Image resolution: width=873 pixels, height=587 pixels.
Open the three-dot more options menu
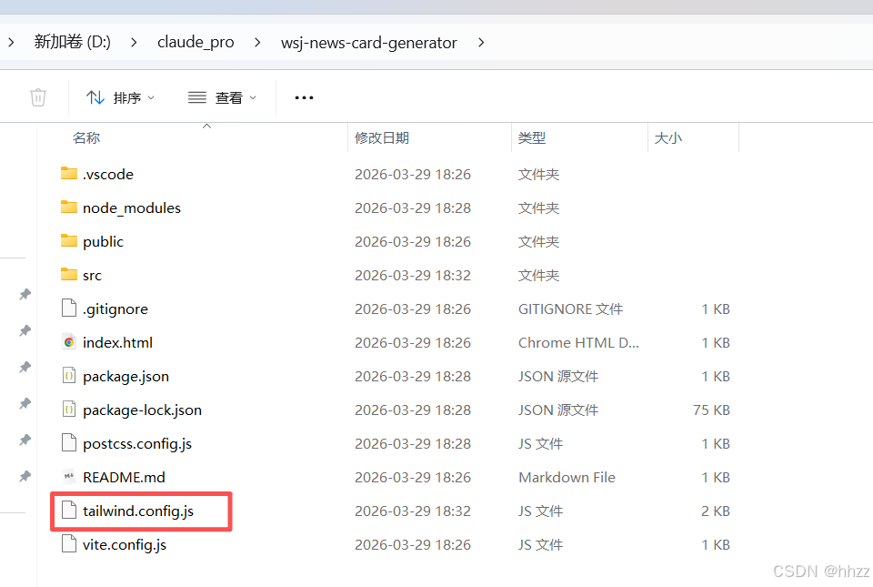click(x=304, y=98)
